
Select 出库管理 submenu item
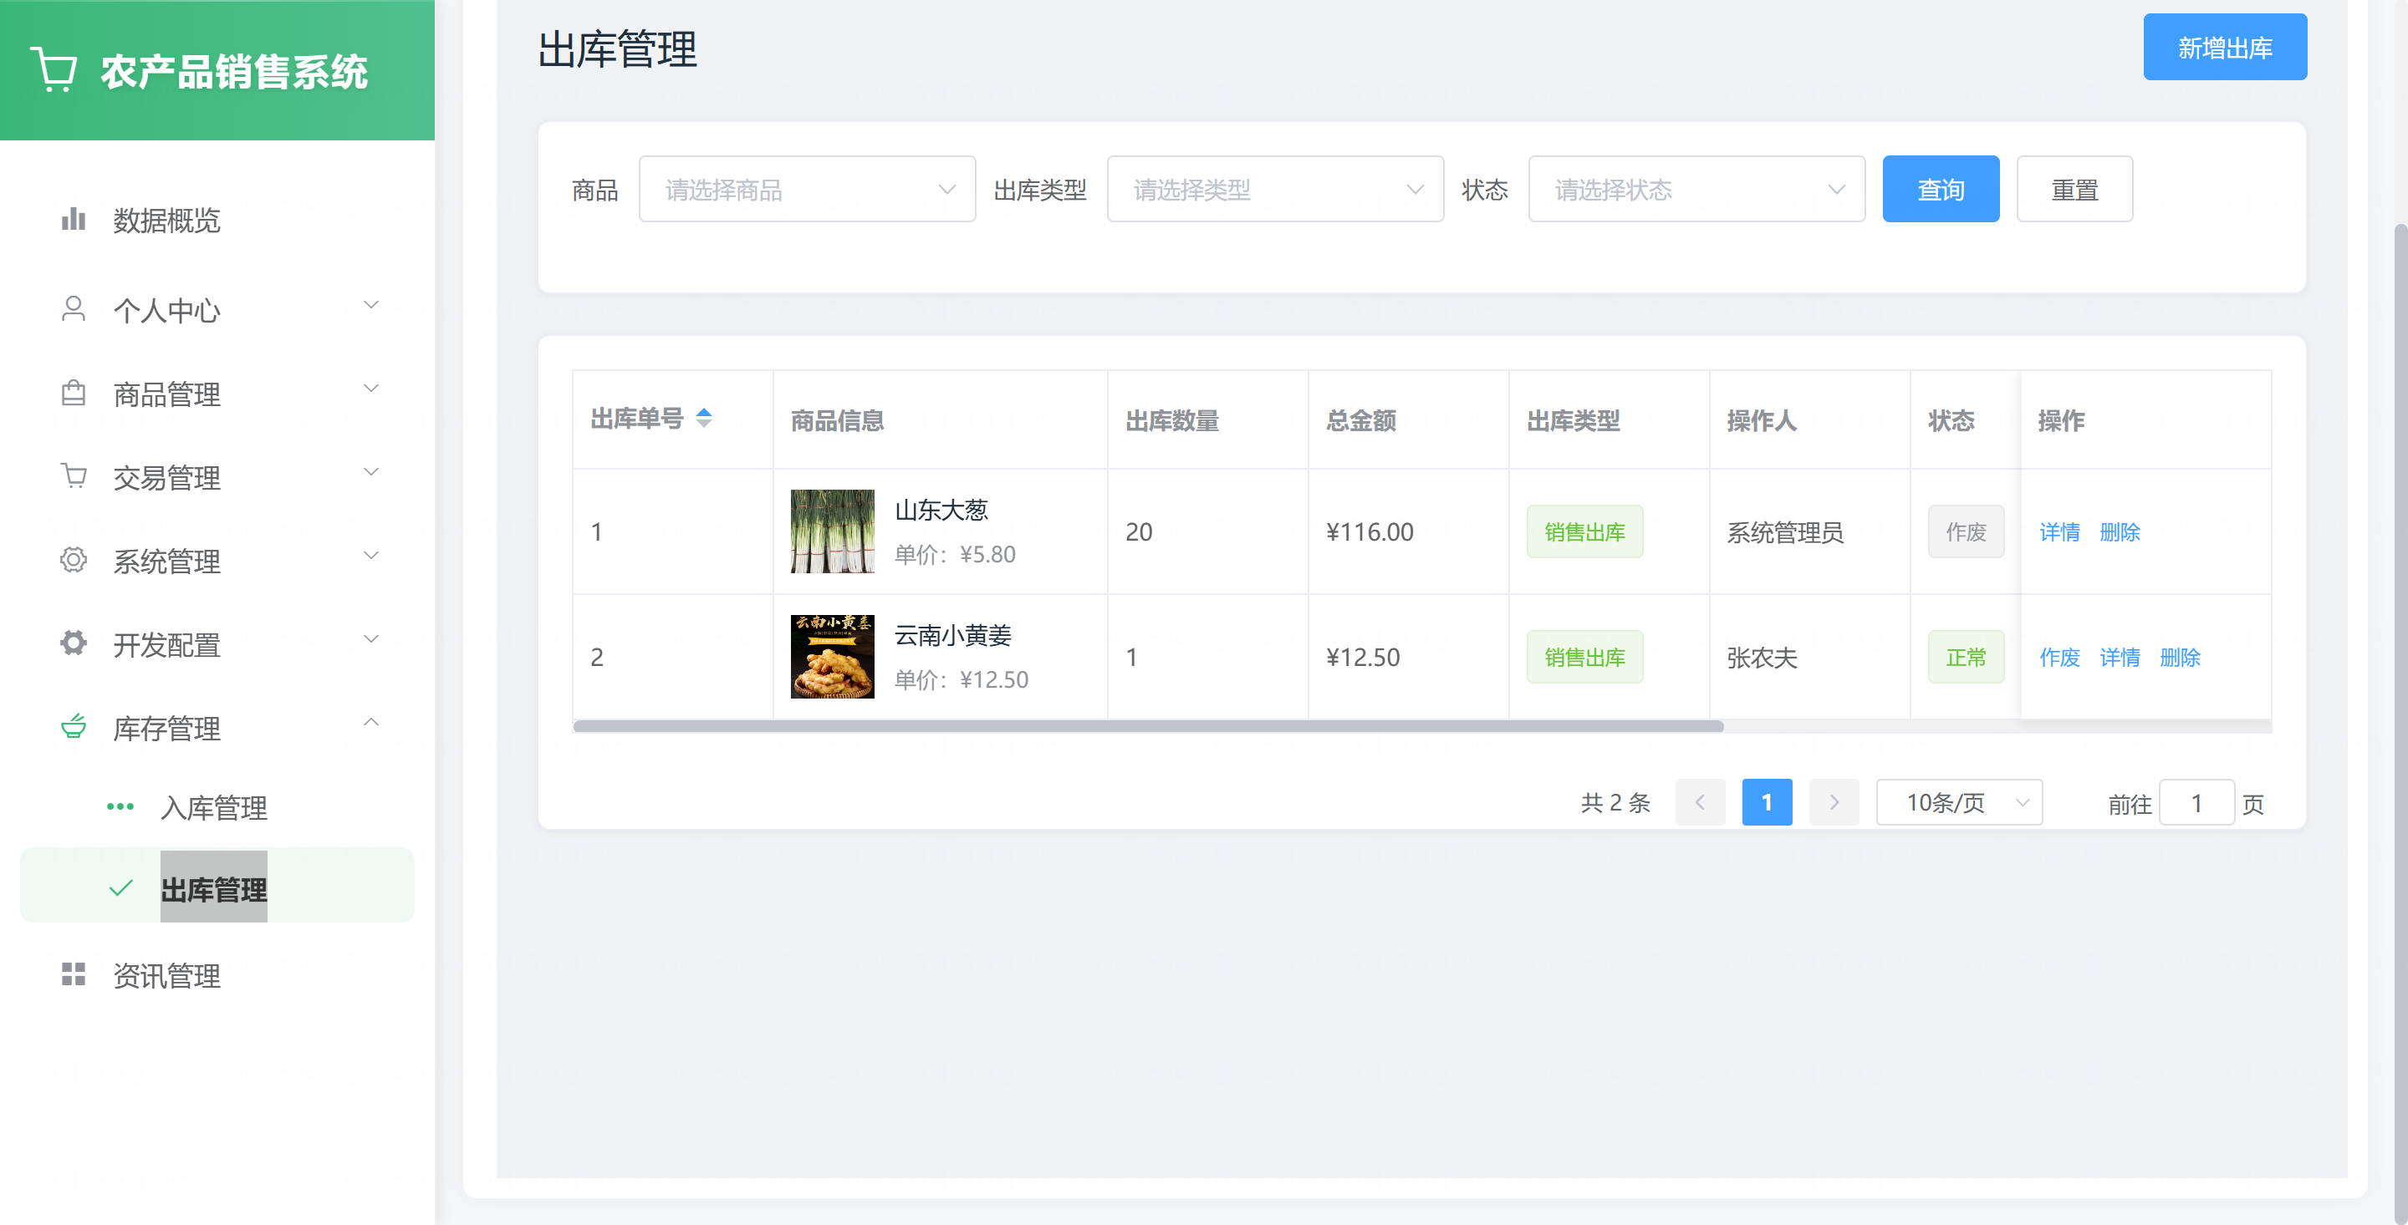(217, 886)
